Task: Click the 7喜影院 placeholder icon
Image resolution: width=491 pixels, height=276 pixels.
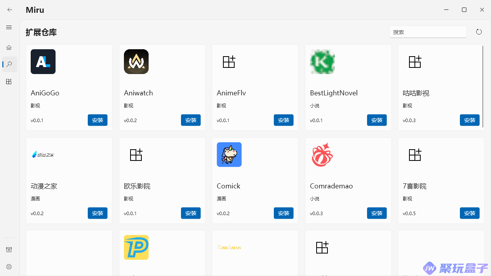Action: click(415, 155)
